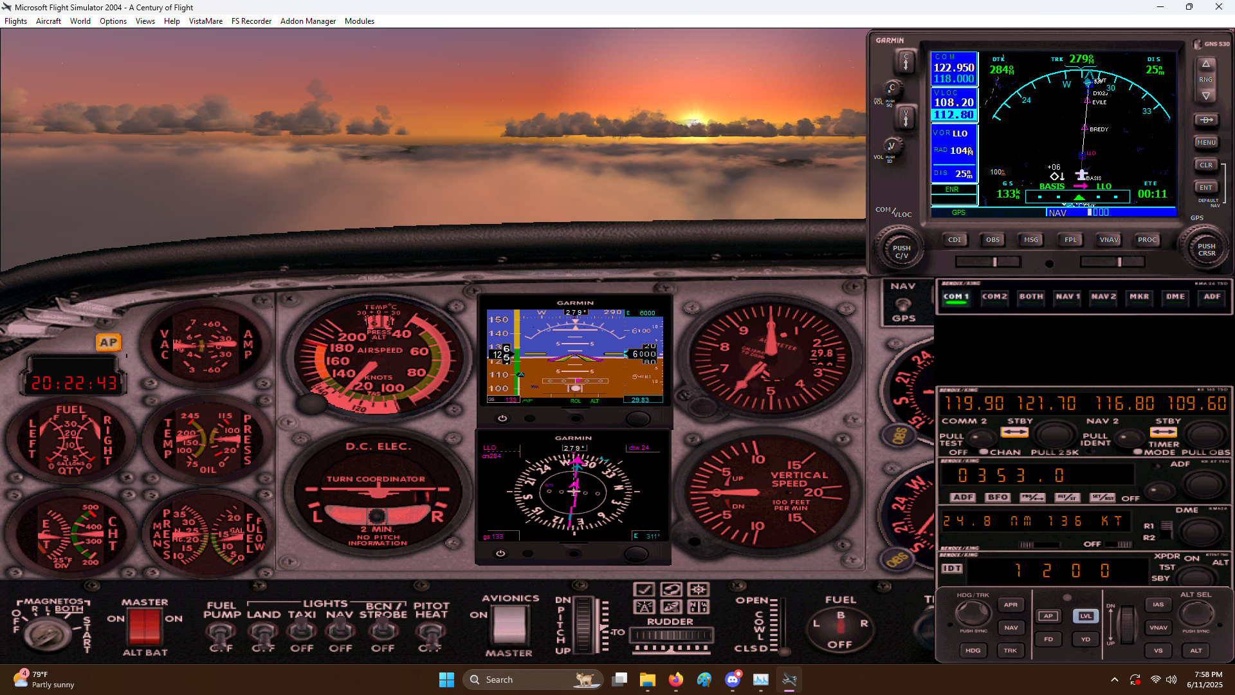
Task: Toggle the NAV lights switch
Action: [340, 631]
